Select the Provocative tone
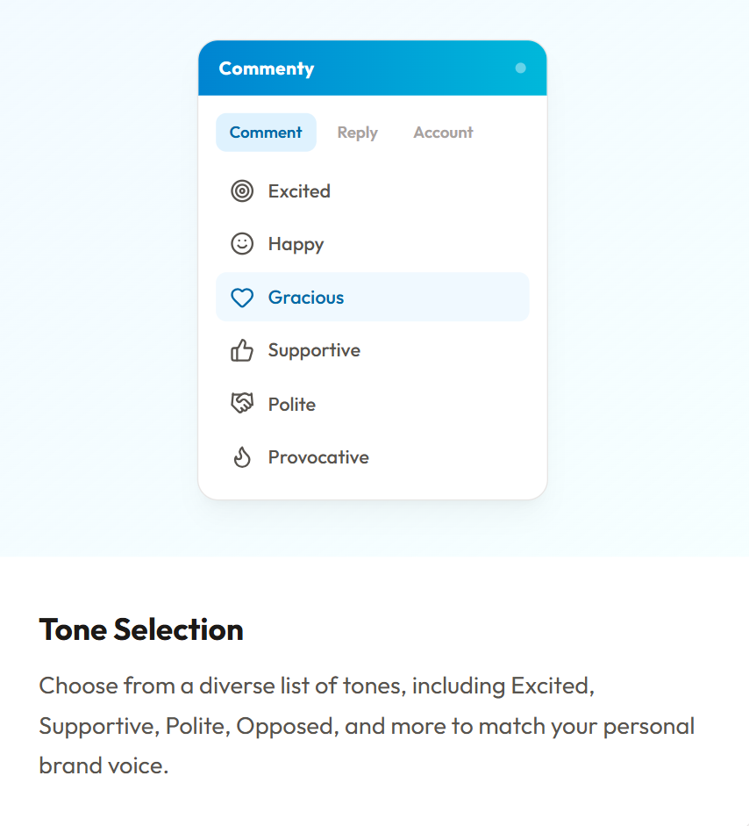Screen dimensions: 749x826 tap(317, 456)
